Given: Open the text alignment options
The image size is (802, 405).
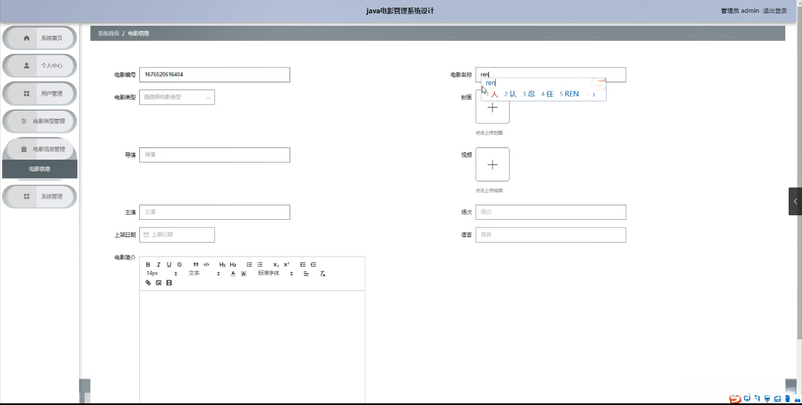Looking at the screenshot, I should pos(306,274).
